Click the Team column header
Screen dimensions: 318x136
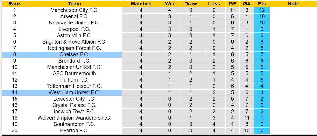(74, 4)
